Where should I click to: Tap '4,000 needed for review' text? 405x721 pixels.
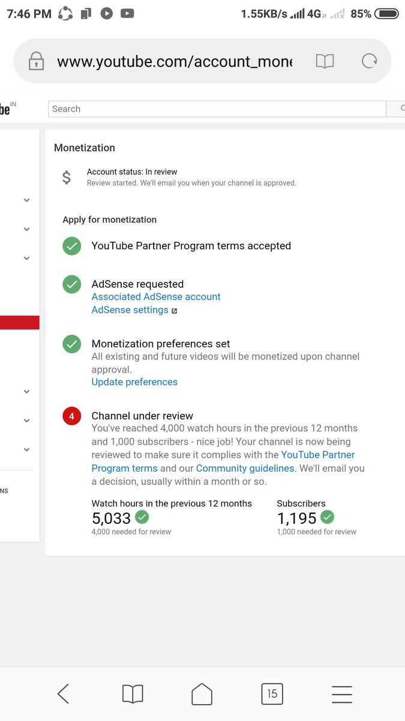point(131,532)
